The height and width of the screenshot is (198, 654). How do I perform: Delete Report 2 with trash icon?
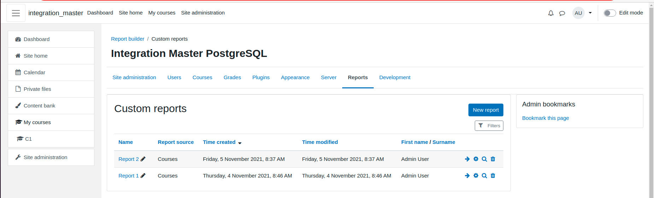tap(493, 159)
